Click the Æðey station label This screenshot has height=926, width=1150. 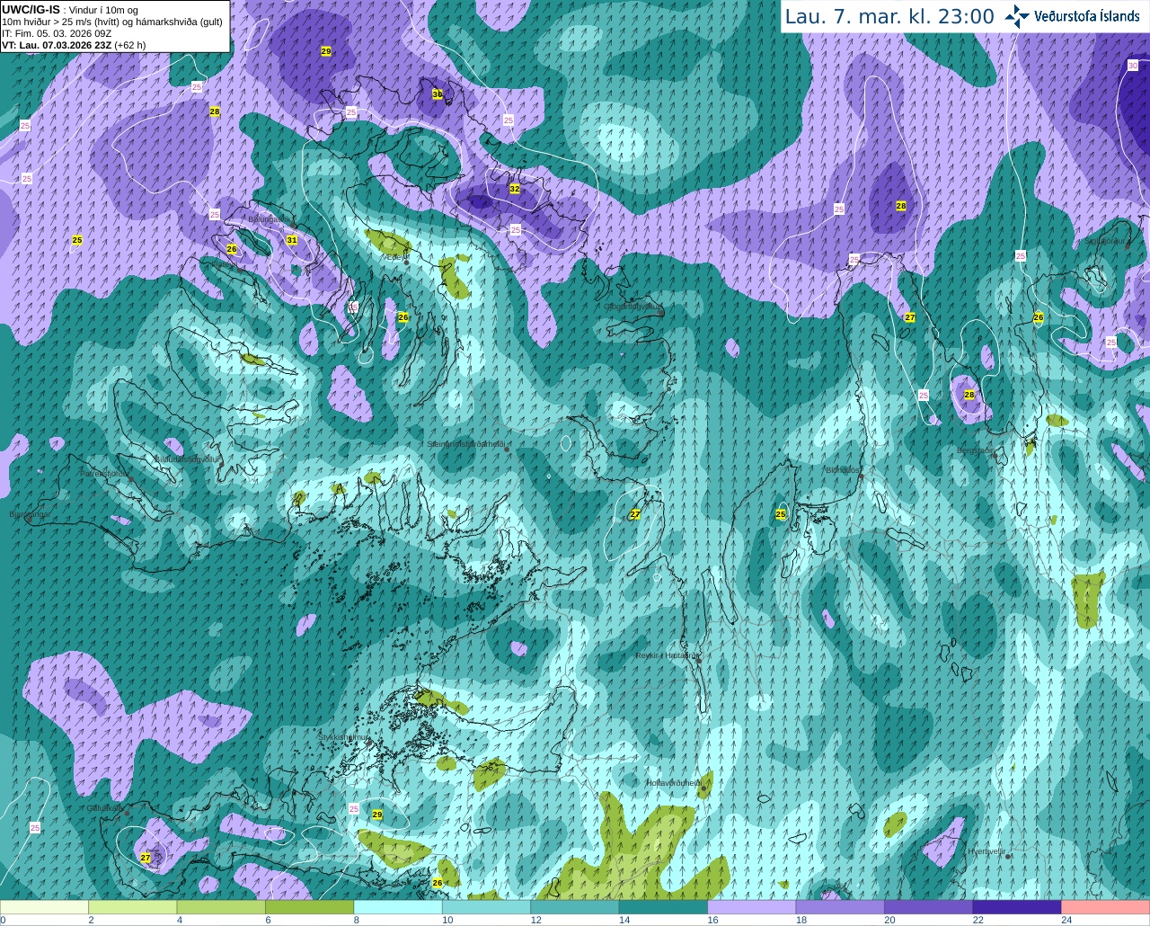395,256
